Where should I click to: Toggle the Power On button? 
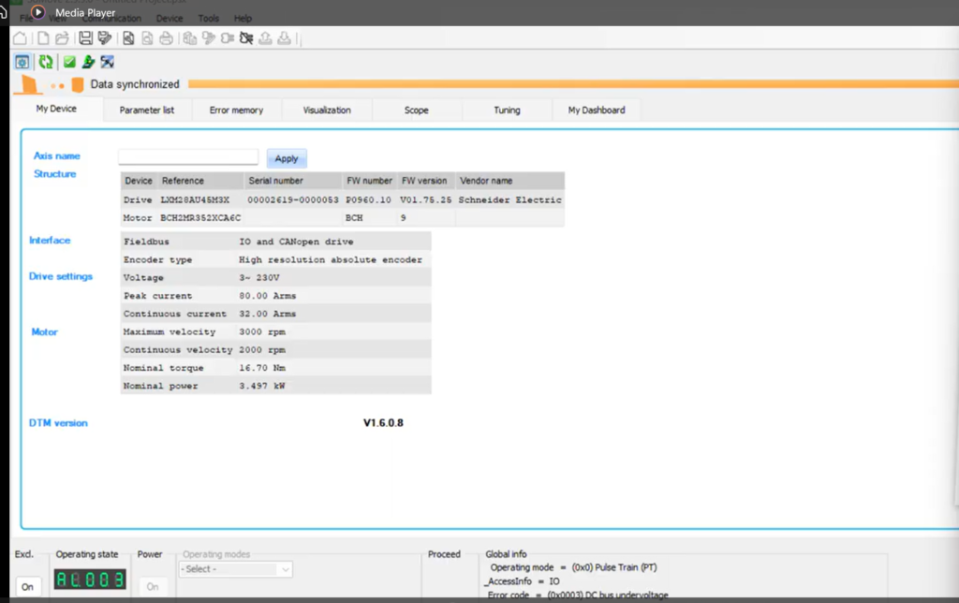pyautogui.click(x=152, y=587)
